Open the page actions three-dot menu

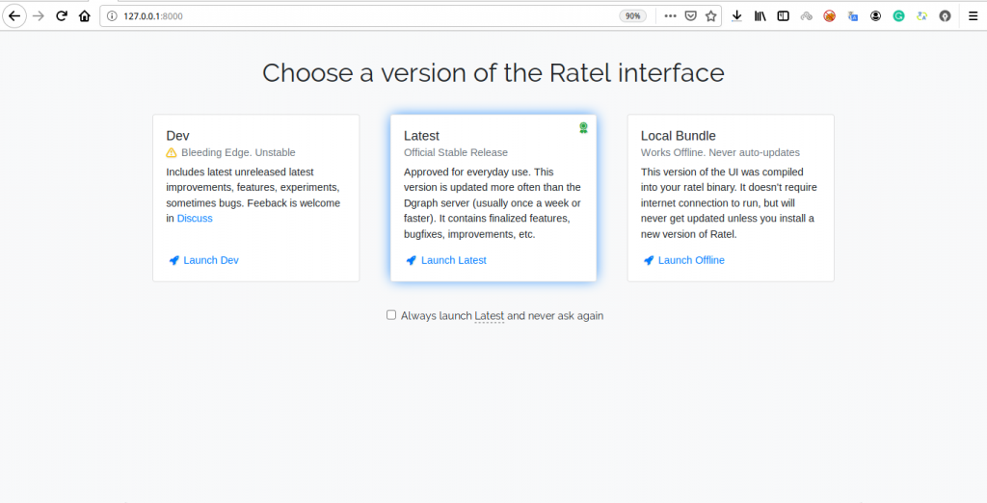(671, 16)
